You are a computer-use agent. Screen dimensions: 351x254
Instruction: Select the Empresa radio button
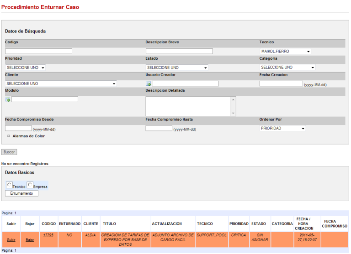click(30, 185)
